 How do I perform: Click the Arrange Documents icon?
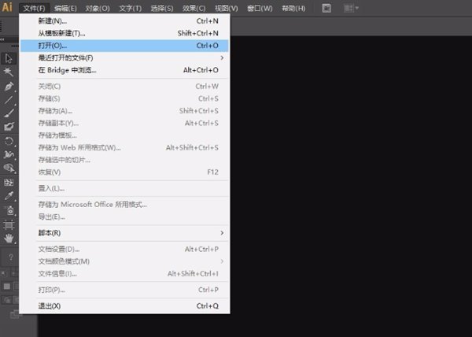[x=348, y=8]
